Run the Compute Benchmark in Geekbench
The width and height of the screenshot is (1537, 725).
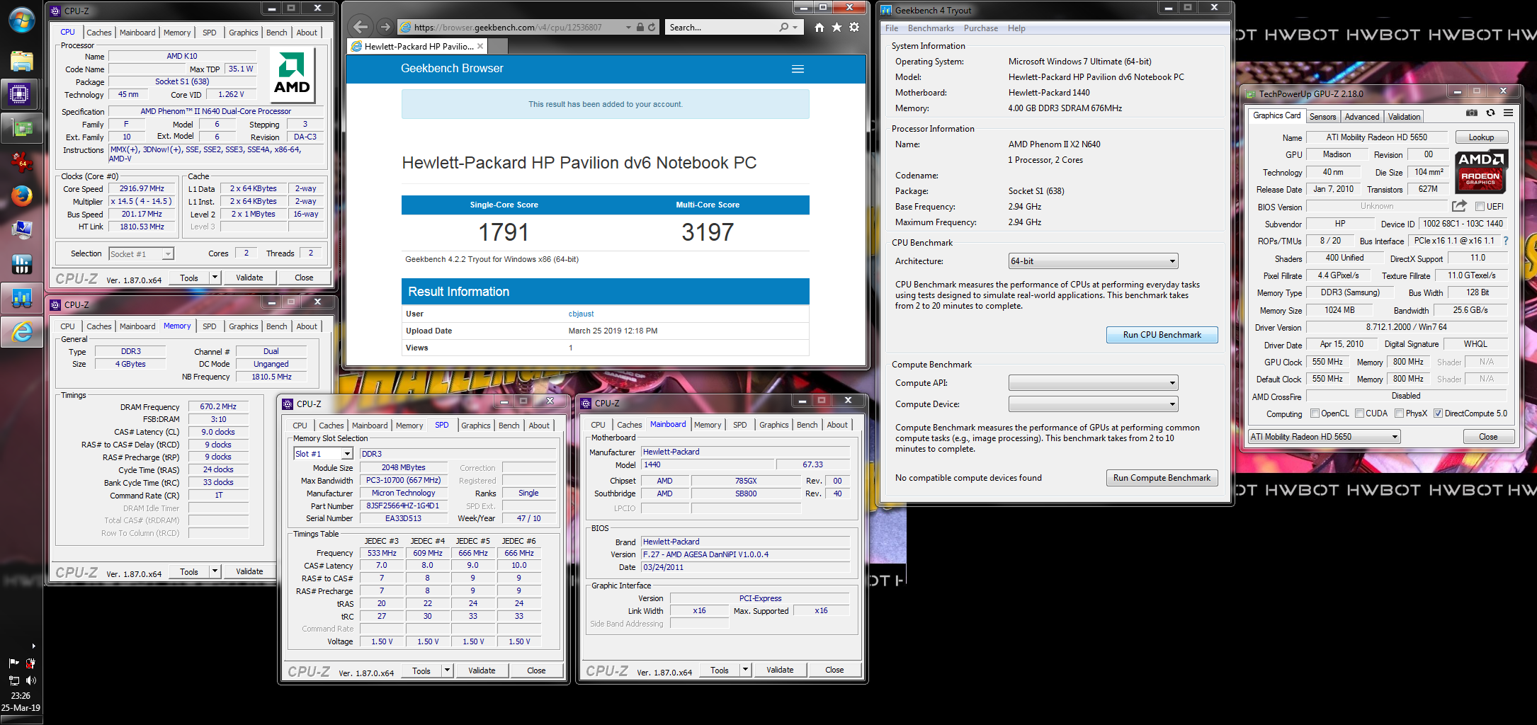click(1162, 478)
